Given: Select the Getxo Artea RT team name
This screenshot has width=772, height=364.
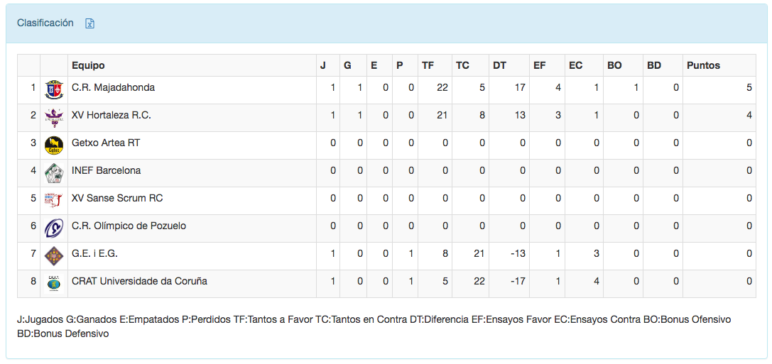Looking at the screenshot, I should tap(106, 143).
